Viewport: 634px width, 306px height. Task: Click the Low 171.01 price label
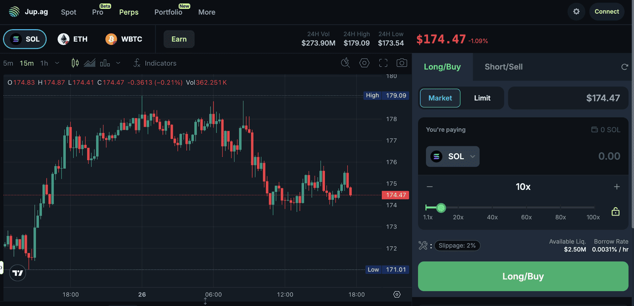[387, 269]
